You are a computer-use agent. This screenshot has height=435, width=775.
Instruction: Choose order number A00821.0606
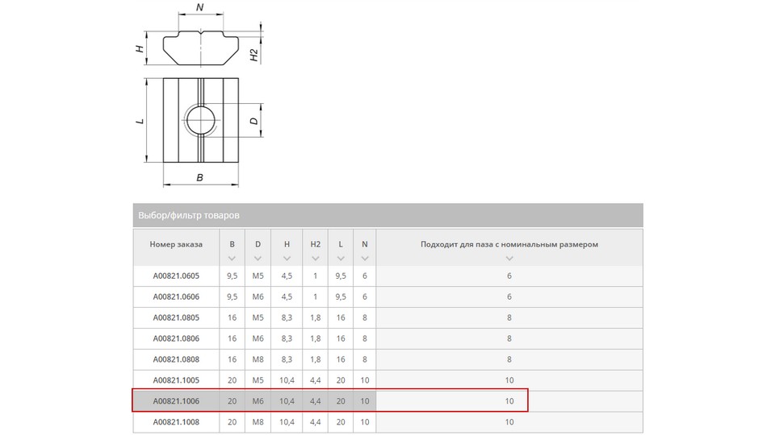pyautogui.click(x=176, y=296)
